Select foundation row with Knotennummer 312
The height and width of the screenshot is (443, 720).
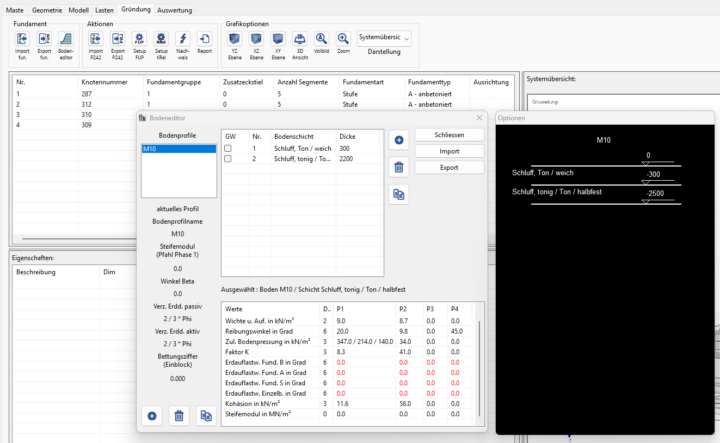[87, 104]
